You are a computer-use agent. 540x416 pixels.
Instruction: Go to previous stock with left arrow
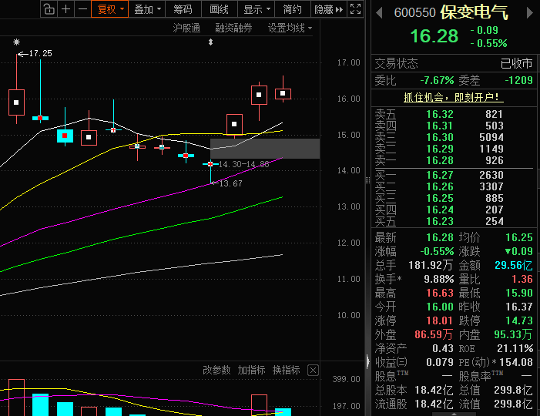[379, 13]
